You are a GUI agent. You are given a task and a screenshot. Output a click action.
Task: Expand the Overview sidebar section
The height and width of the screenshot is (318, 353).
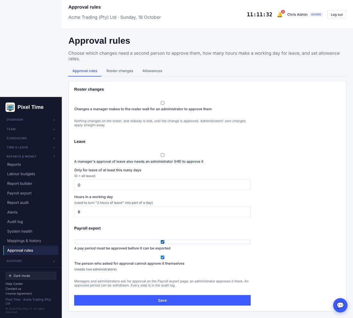31,120
